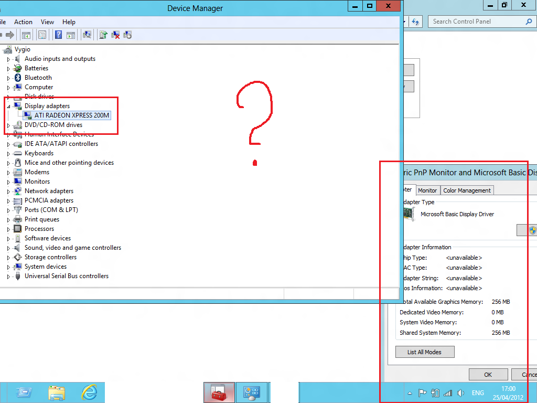Click the network signal tray icon
The image size is (537, 403).
[x=448, y=393]
